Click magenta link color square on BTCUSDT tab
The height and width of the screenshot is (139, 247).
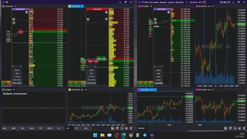pyautogui.click(x=139, y=6)
